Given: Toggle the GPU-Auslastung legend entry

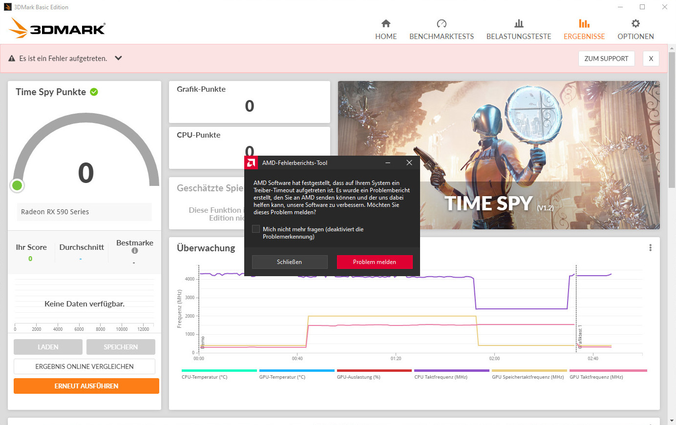Looking at the screenshot, I should click(374, 374).
